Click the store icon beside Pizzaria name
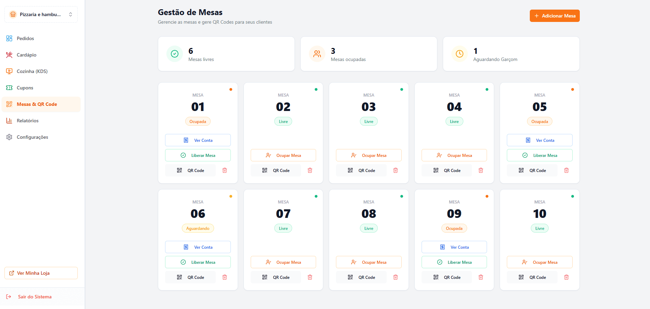The width and height of the screenshot is (650, 309). click(x=13, y=14)
